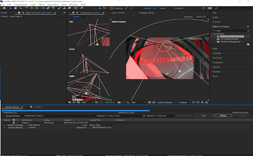Image resolution: width=253 pixels, height=156 pixels.
Task: Click the snapshot camera icon in viewer
Action: click(x=119, y=103)
